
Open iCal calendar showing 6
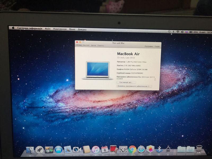105,149
